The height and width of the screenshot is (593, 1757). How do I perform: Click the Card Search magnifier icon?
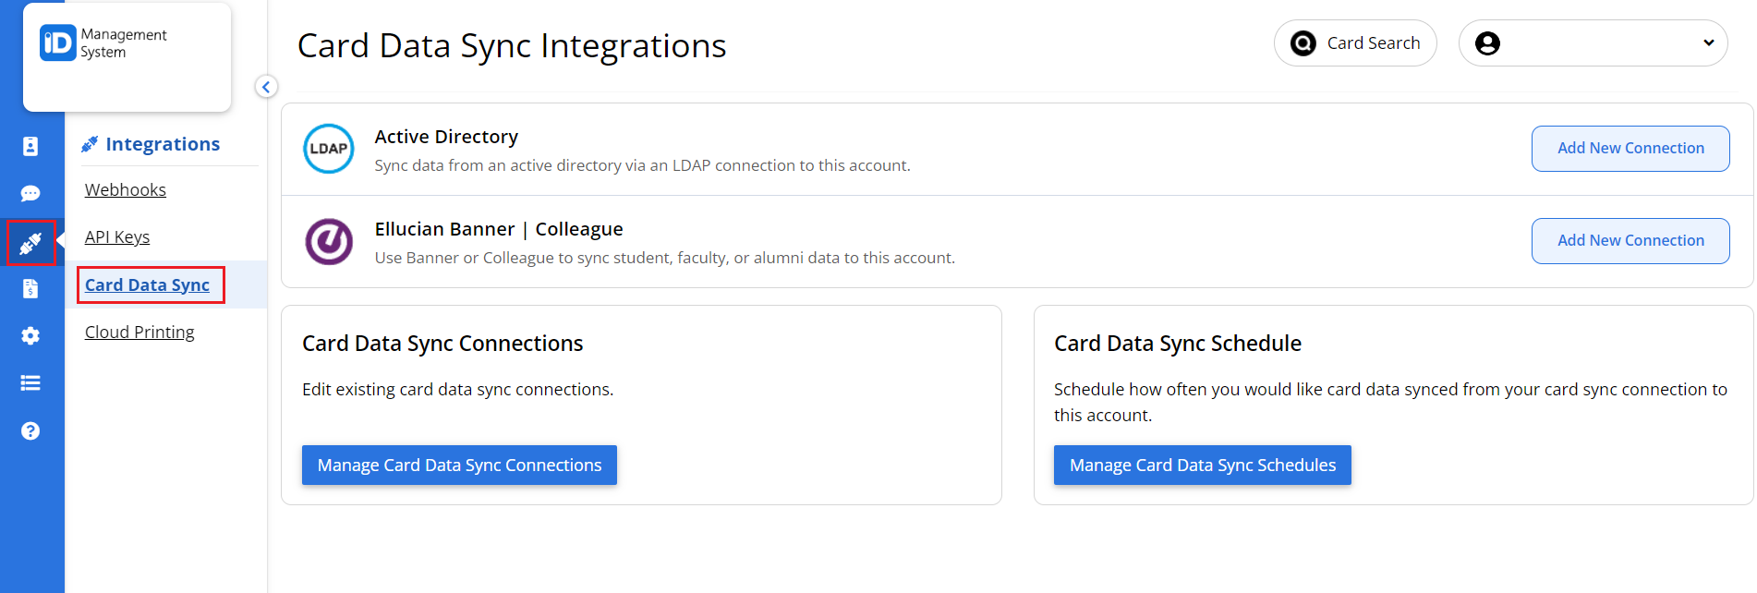1303,43
